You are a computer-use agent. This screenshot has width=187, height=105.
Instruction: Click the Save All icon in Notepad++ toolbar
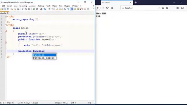point(8,9)
